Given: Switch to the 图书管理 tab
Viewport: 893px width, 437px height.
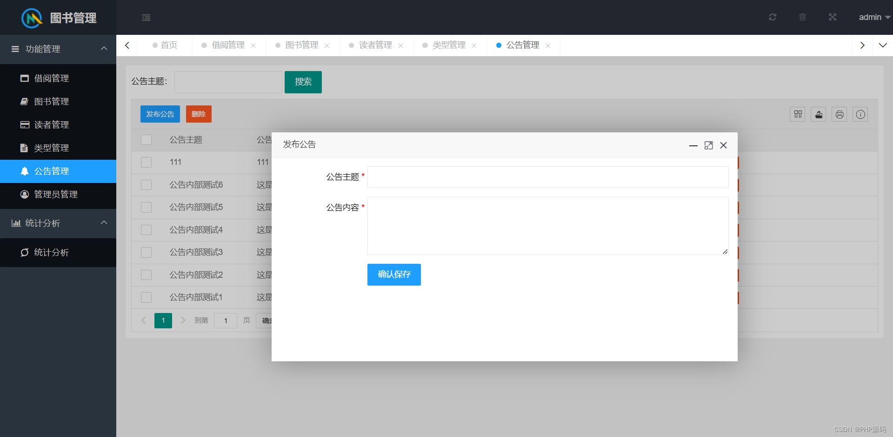Looking at the screenshot, I should (x=301, y=45).
